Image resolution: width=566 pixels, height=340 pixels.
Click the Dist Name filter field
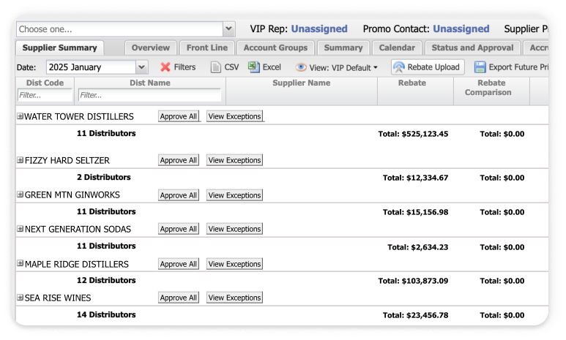(149, 95)
